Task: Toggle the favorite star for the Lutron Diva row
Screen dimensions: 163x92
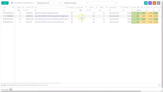Action: point(20,19)
